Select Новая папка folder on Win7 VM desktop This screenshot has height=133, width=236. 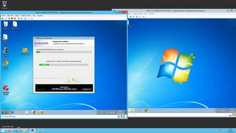pyautogui.click(x=15, y=25)
